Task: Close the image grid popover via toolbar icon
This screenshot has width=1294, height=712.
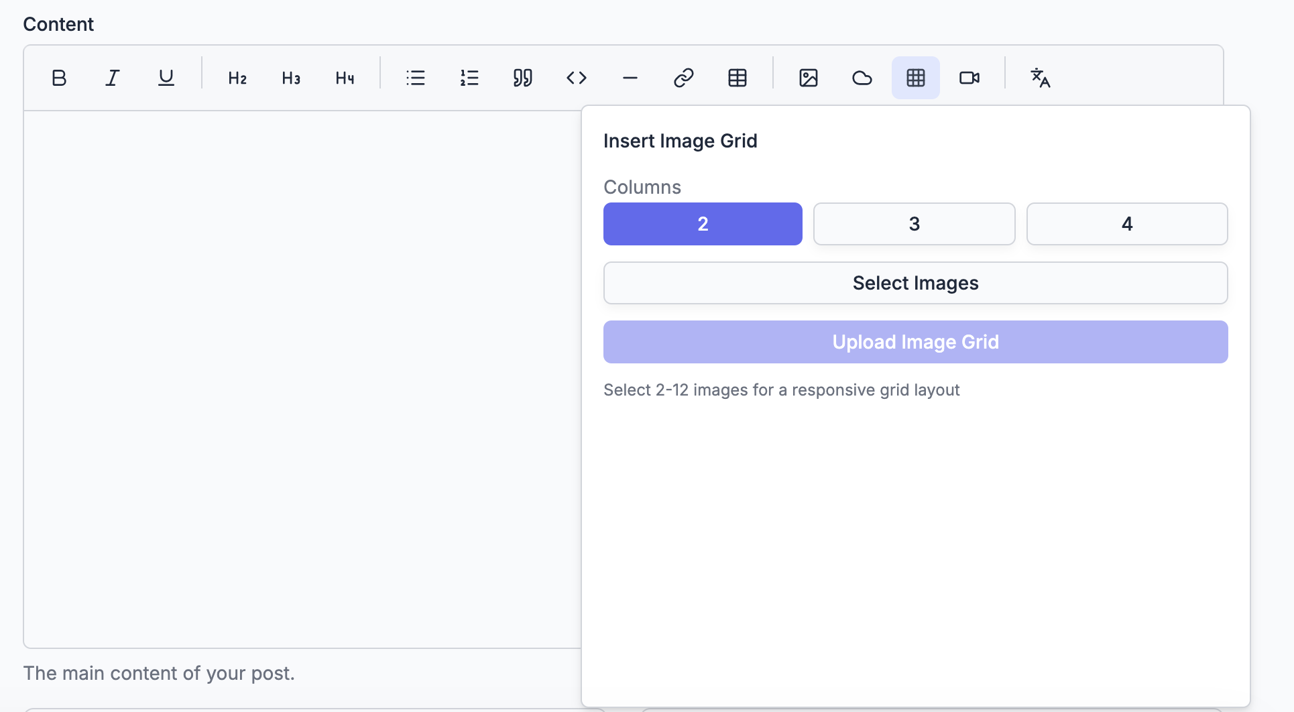Action: click(x=916, y=78)
